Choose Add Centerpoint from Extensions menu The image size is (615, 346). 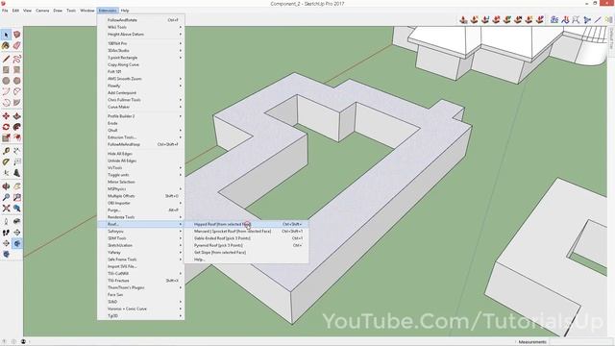pos(141,93)
